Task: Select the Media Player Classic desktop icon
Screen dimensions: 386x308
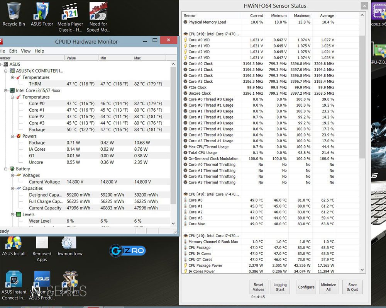Action: (70, 17)
